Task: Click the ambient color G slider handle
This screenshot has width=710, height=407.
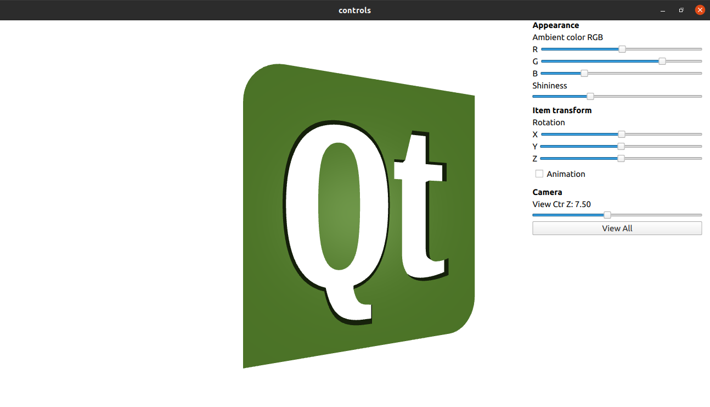Action: click(662, 62)
